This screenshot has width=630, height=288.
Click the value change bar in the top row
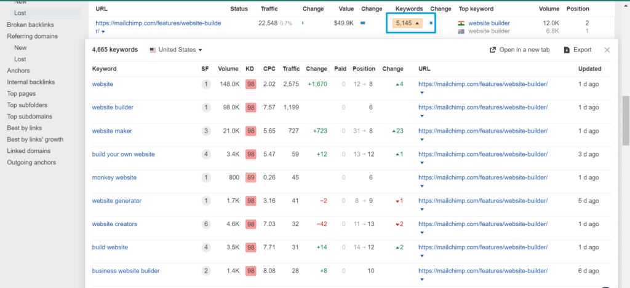coord(363,23)
